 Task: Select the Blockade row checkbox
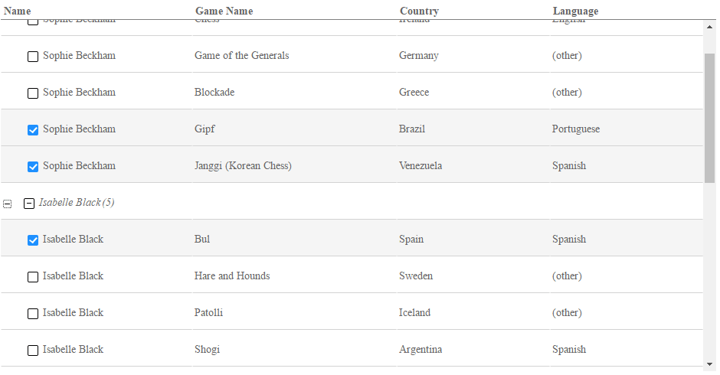click(33, 93)
